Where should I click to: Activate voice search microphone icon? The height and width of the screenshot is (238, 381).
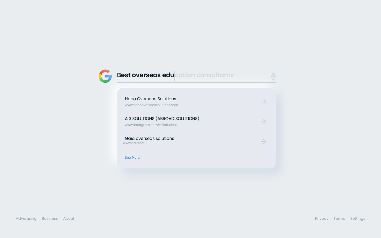[273, 76]
